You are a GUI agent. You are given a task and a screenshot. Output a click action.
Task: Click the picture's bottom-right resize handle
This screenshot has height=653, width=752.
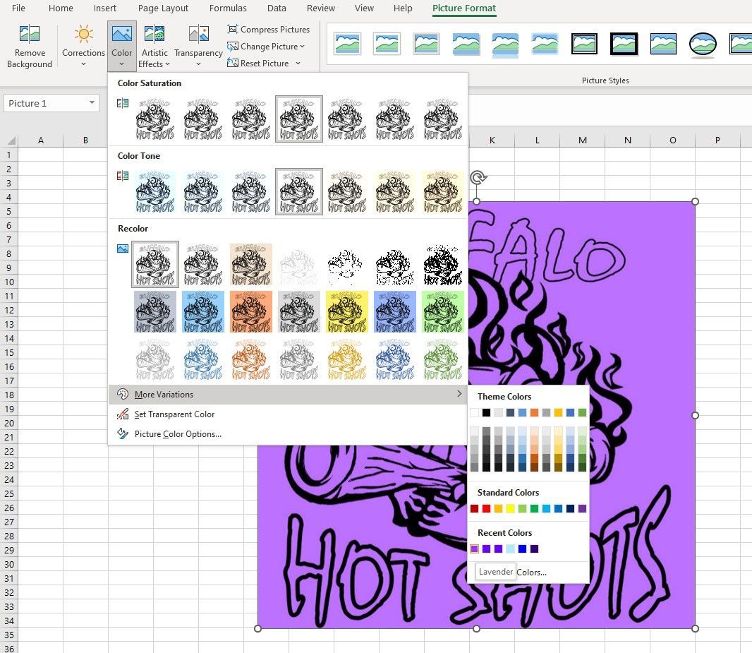695,628
